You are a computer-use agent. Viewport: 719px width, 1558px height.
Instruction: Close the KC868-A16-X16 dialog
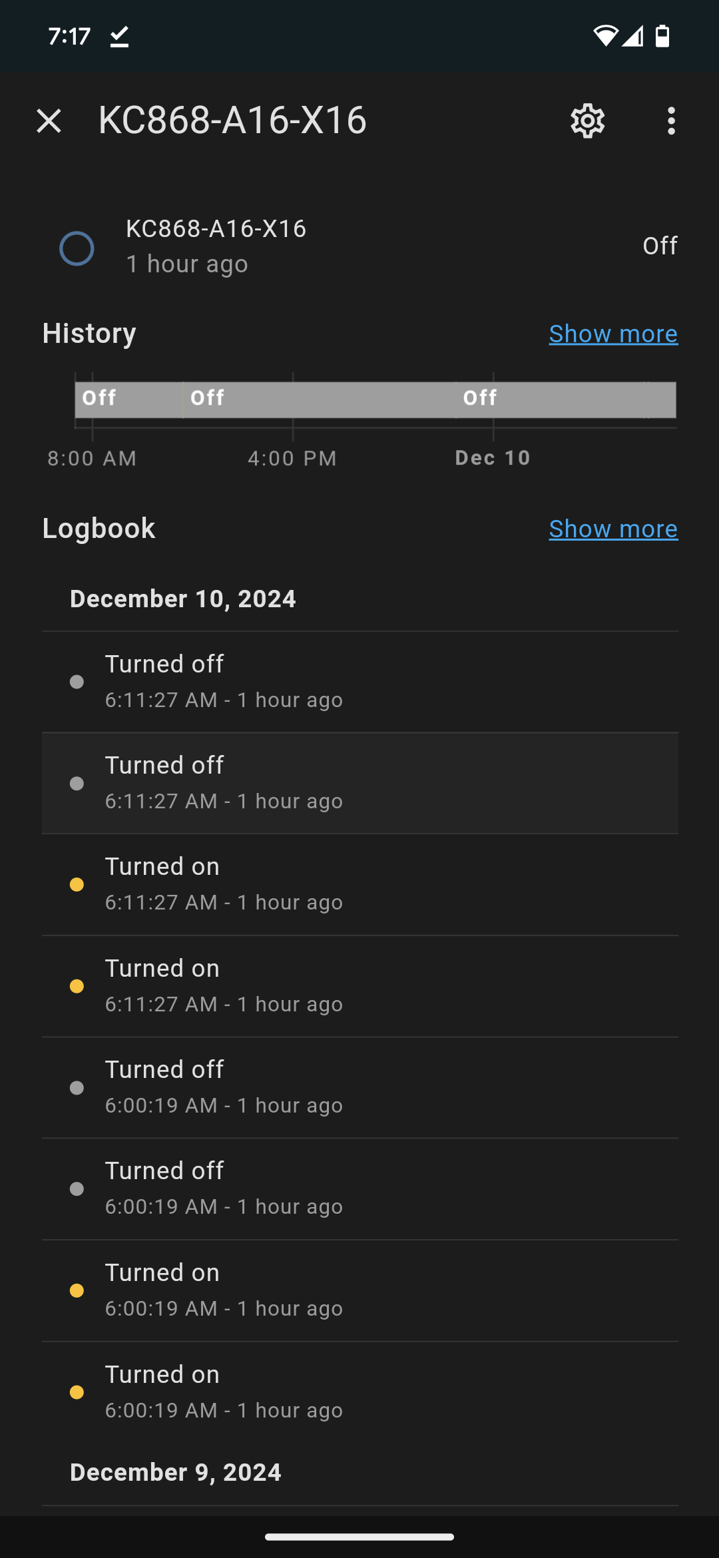(x=49, y=121)
